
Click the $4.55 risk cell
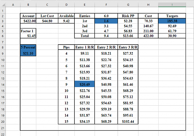[128, 26]
